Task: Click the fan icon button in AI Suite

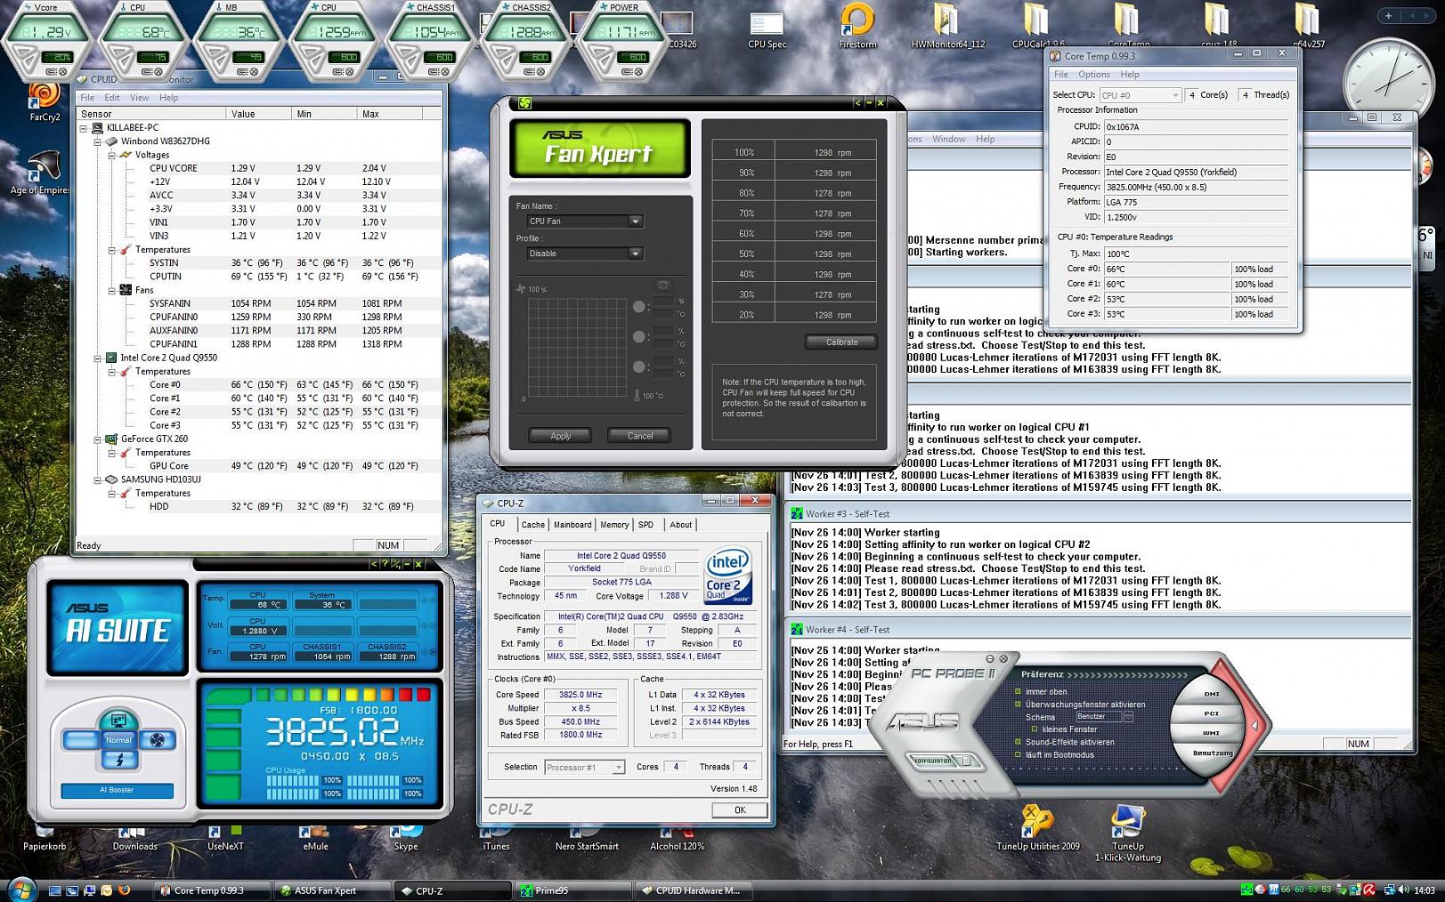Action: pyautogui.click(x=158, y=739)
